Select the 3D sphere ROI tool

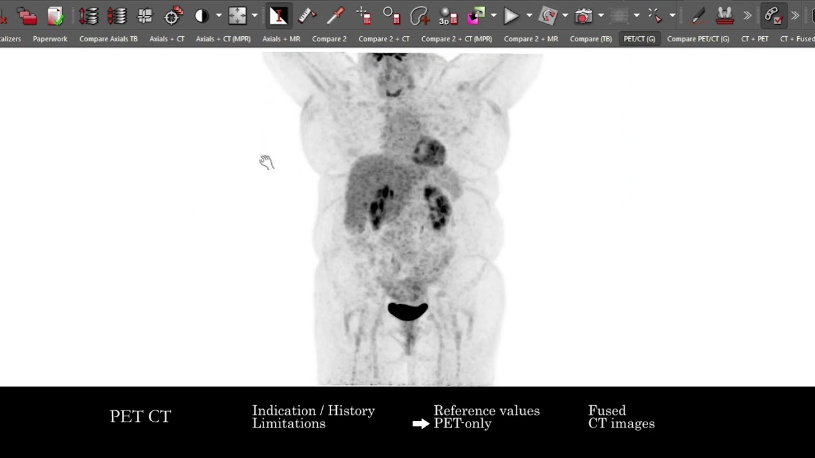click(448, 16)
